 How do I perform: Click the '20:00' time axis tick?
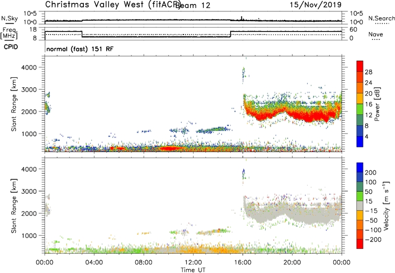(x=292, y=263)
